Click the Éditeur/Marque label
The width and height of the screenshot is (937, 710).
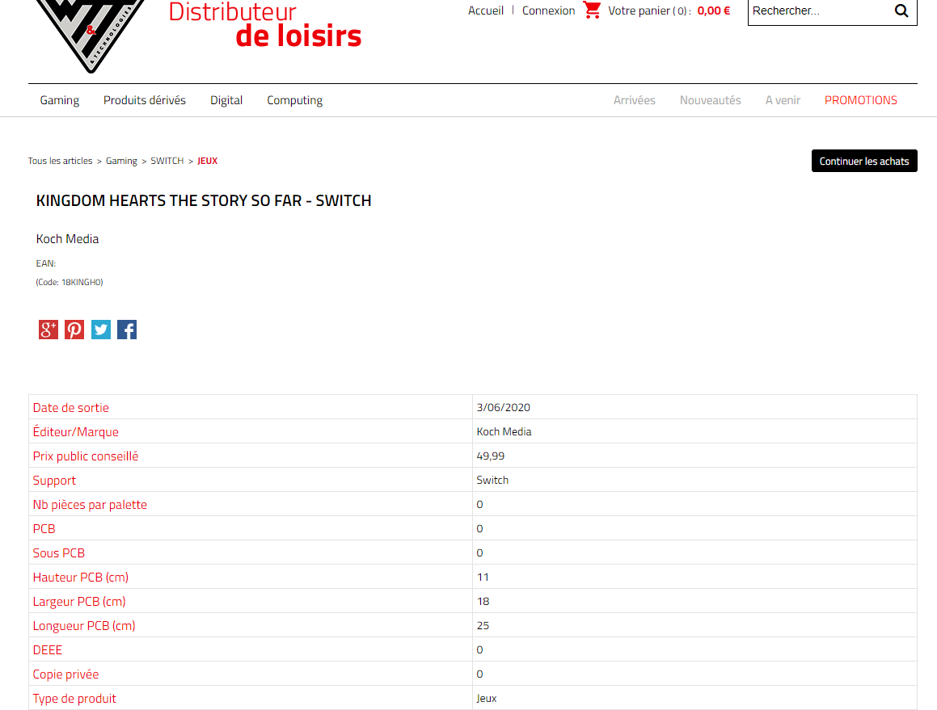coord(76,431)
